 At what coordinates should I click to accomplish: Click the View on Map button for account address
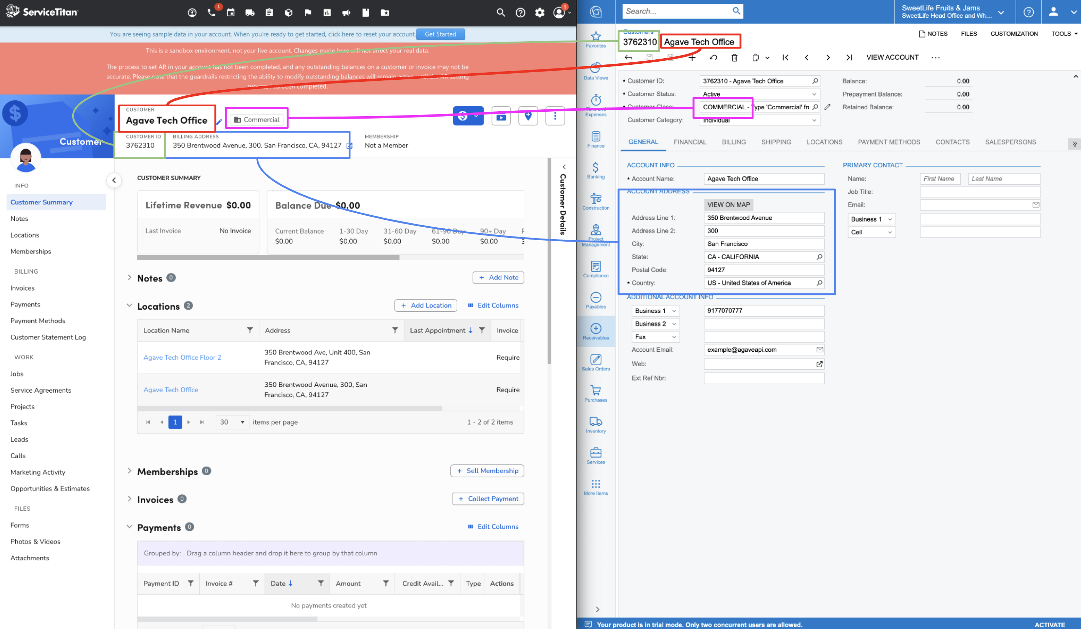pos(728,204)
